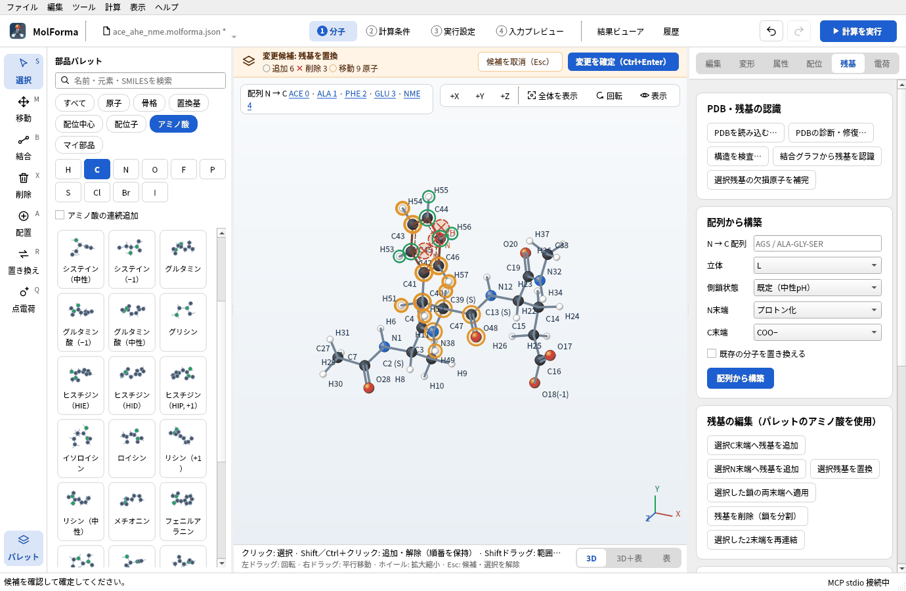The image size is (906, 591).
Task: Open the 立体 dropdown showing L
Action: click(817, 265)
